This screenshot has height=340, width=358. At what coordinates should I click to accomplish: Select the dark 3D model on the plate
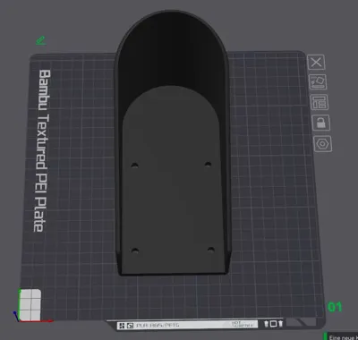point(173,143)
